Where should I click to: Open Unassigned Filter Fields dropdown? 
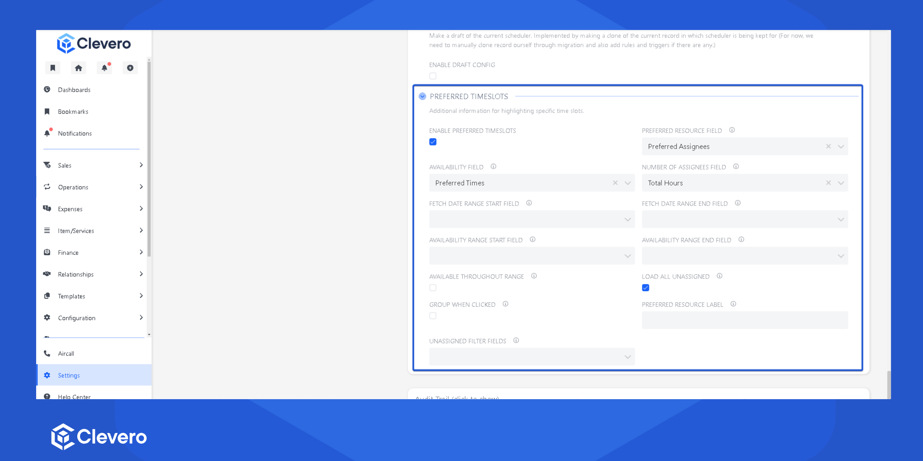[532, 357]
